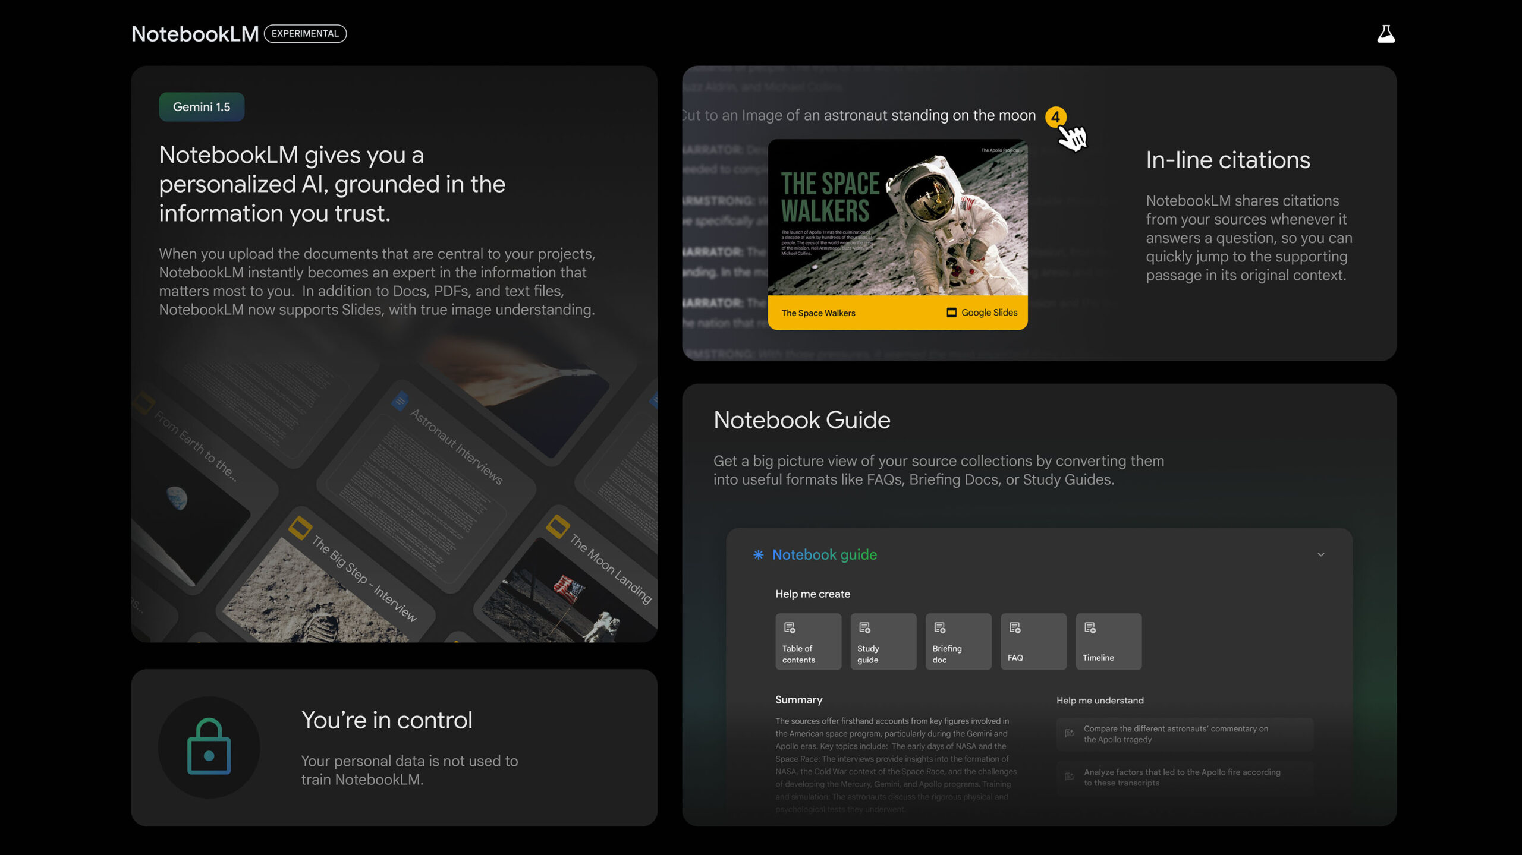Click the blue Notebook guide asterisk icon

pyautogui.click(x=758, y=554)
